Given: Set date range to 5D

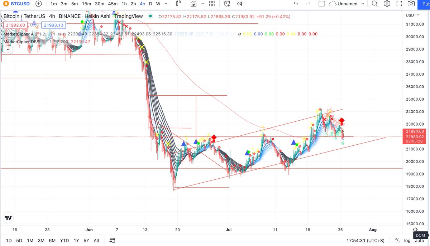Looking at the screenshot, I should pos(19,240).
